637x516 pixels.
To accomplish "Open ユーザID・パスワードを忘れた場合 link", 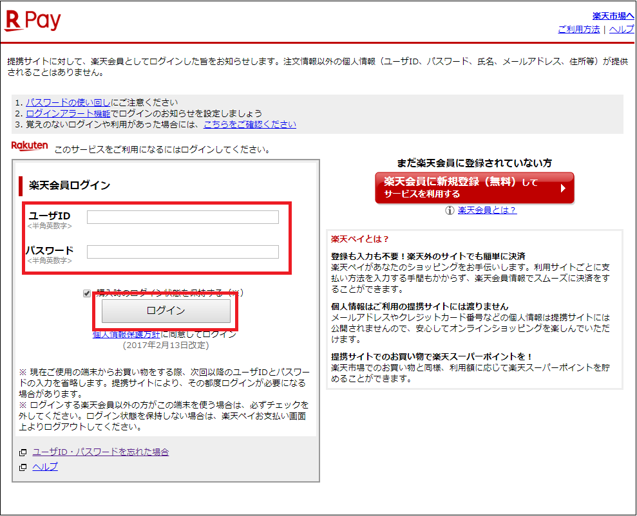I will (100, 452).
